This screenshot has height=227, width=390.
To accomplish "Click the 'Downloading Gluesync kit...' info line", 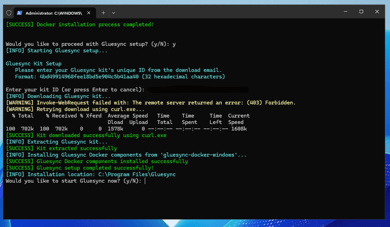I will [58, 96].
